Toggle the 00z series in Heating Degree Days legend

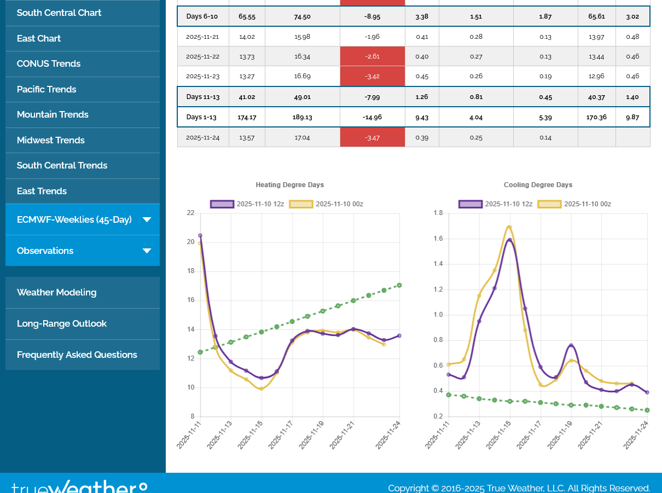tap(327, 204)
